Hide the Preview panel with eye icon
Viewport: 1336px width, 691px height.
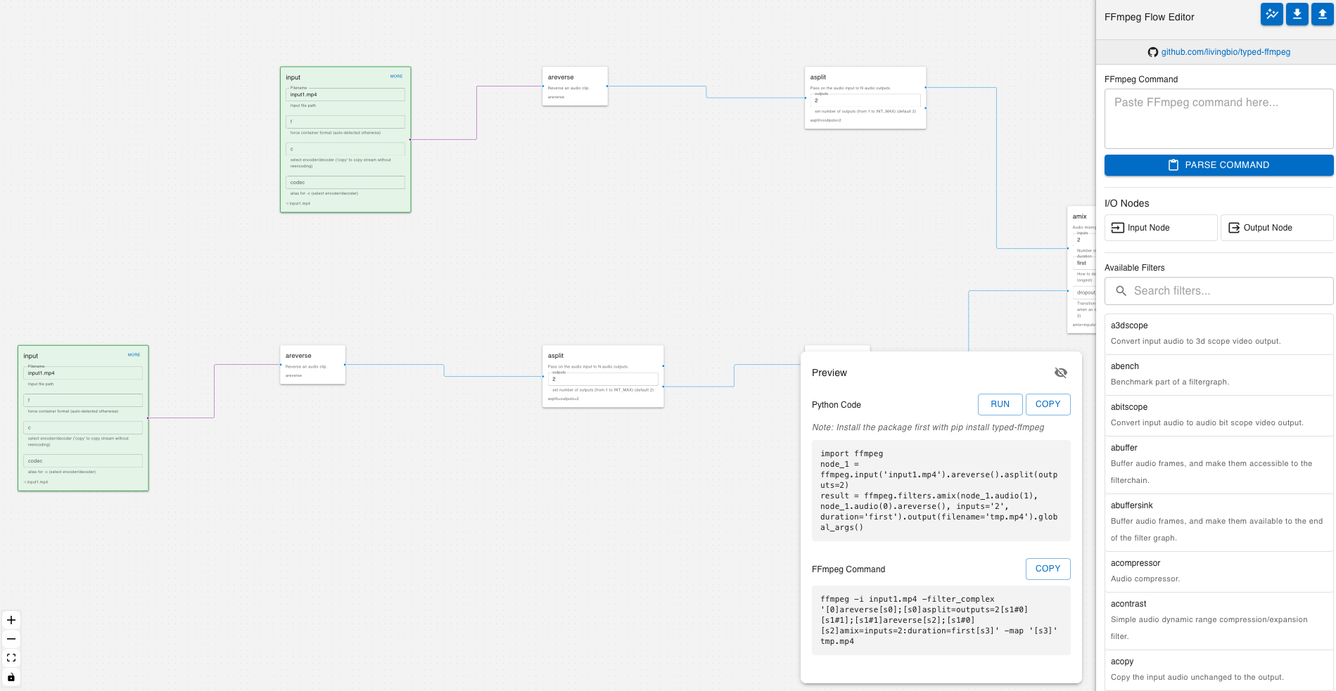[1061, 373]
